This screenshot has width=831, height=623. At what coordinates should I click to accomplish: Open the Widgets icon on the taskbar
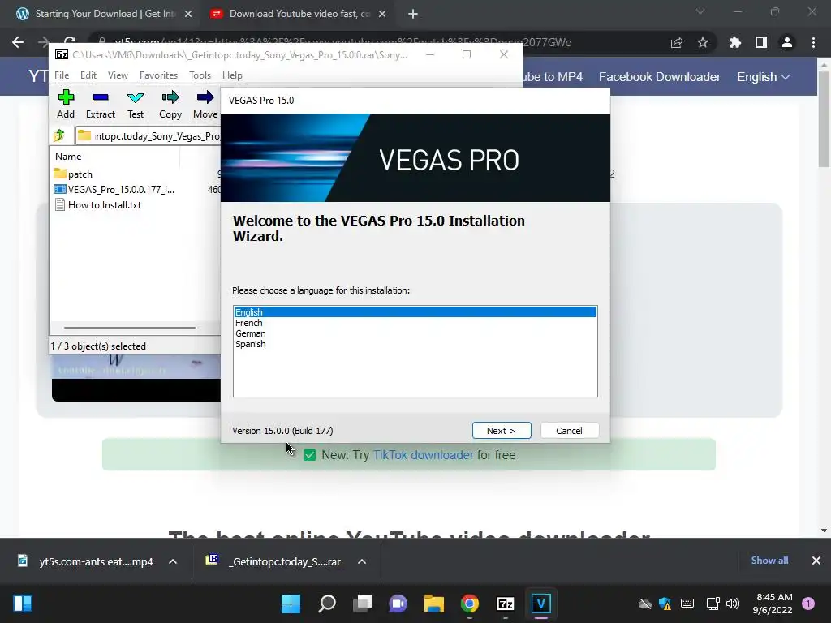click(x=22, y=604)
